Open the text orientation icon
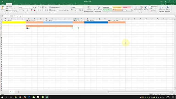176x99 pixels. (45, 7)
